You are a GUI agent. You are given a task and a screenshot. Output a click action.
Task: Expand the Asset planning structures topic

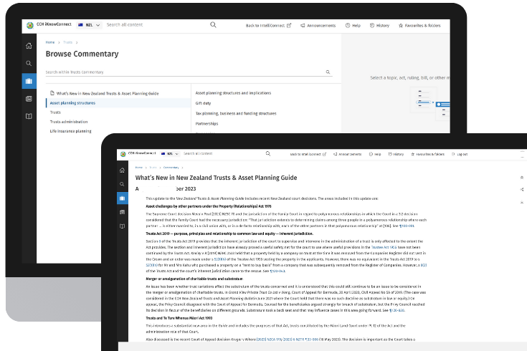[x=73, y=103]
